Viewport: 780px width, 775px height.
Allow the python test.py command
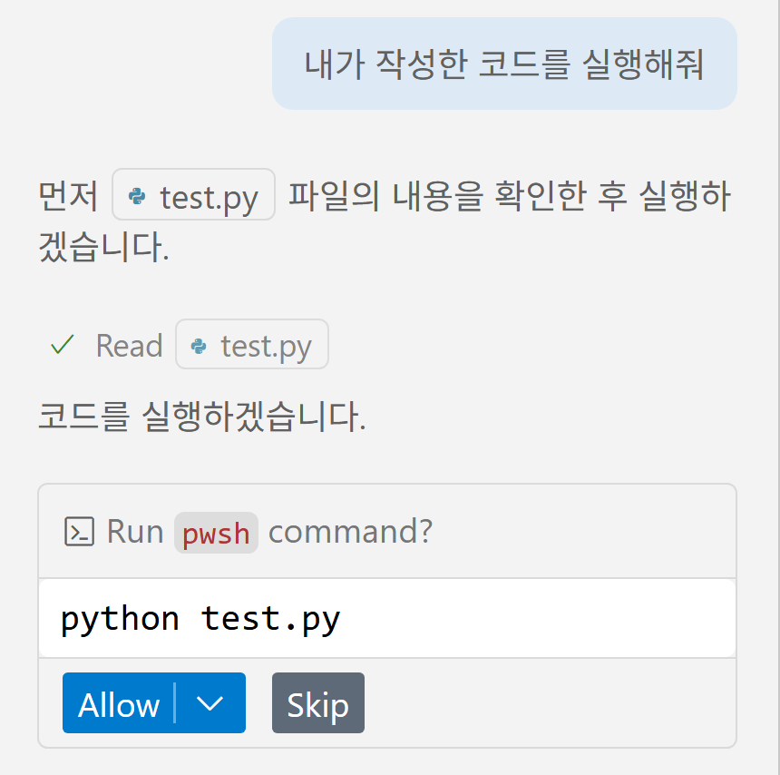119,704
